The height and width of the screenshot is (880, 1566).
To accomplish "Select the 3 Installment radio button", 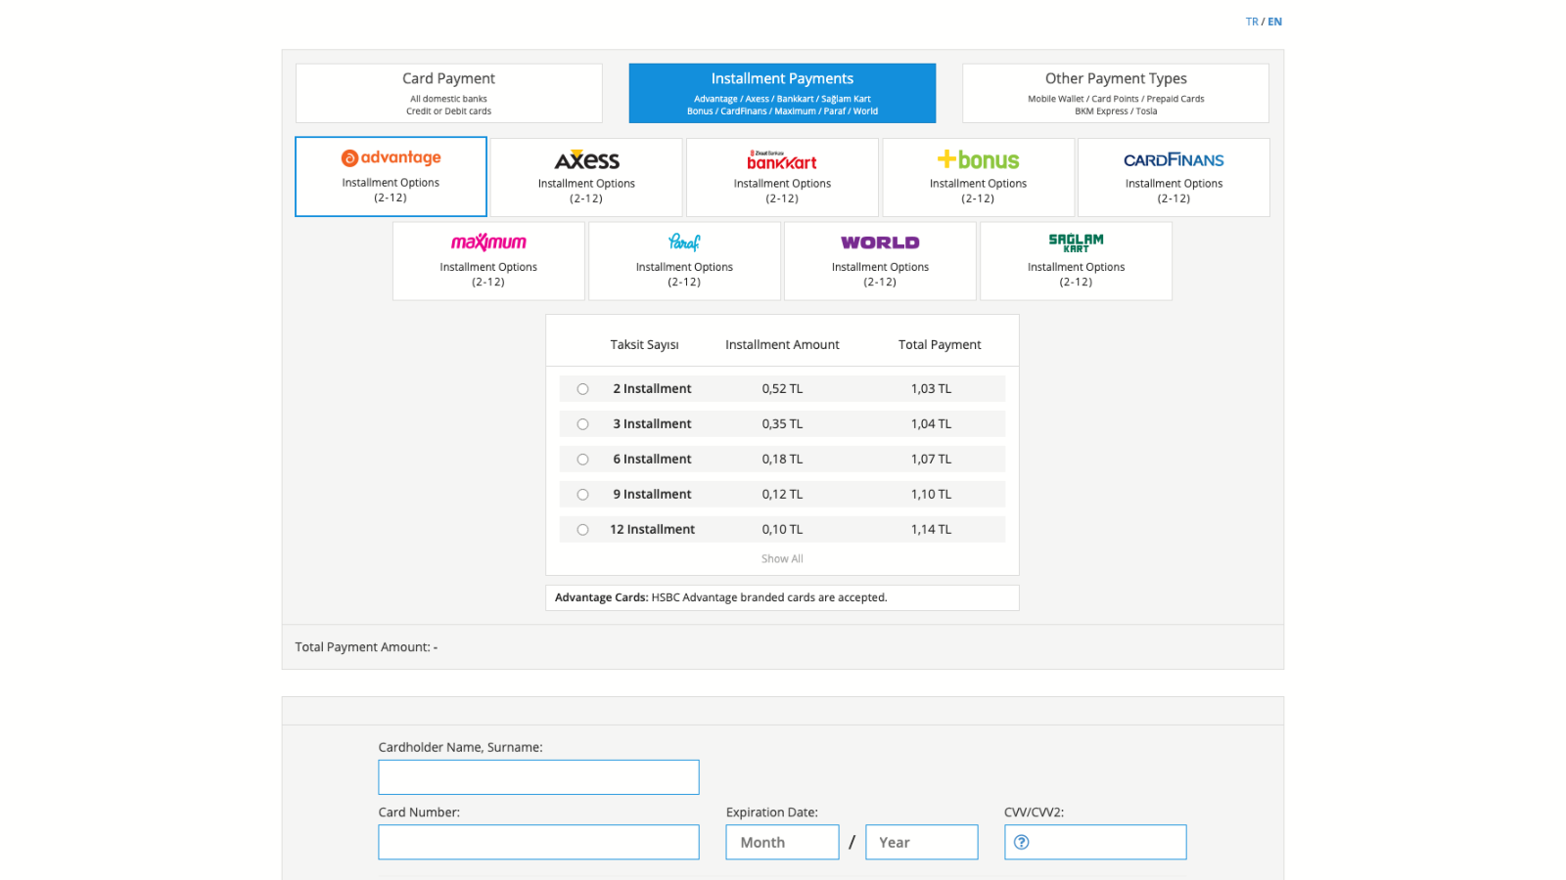I will click(x=582, y=424).
